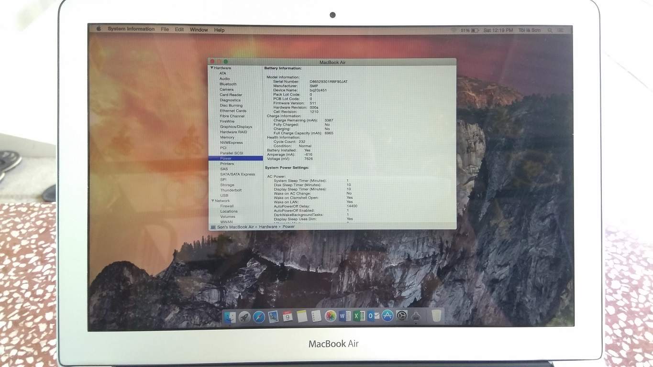Viewport: 653px width, 367px height.
Task: Select Ethernet Cards in sidebar
Action: point(233,111)
